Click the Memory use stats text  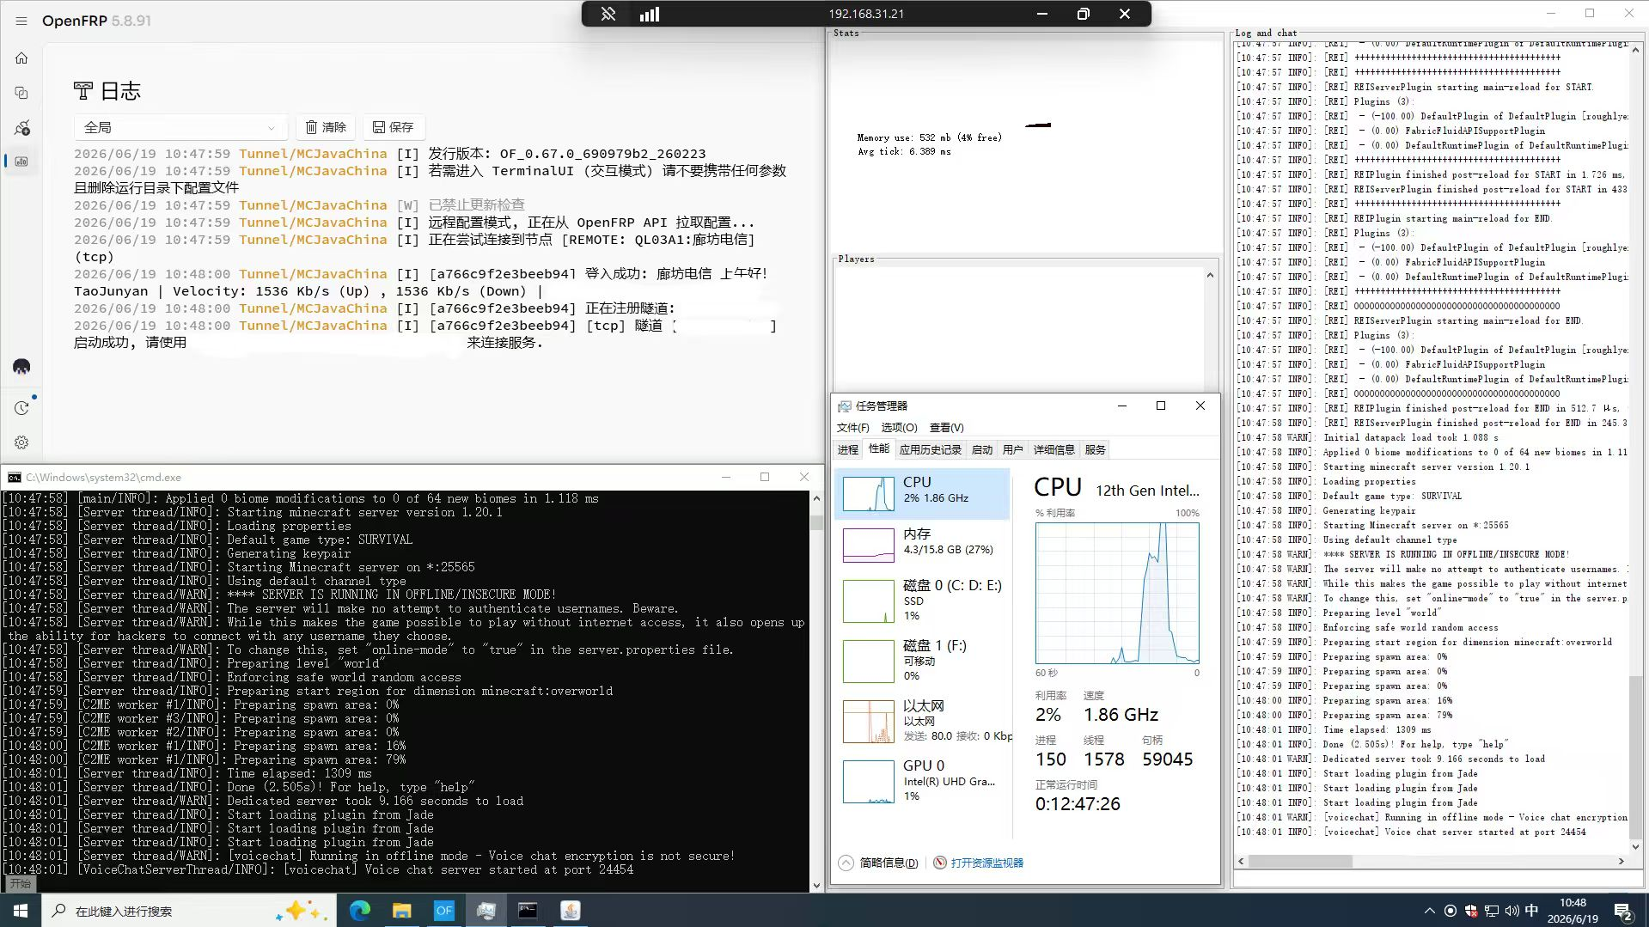(929, 137)
